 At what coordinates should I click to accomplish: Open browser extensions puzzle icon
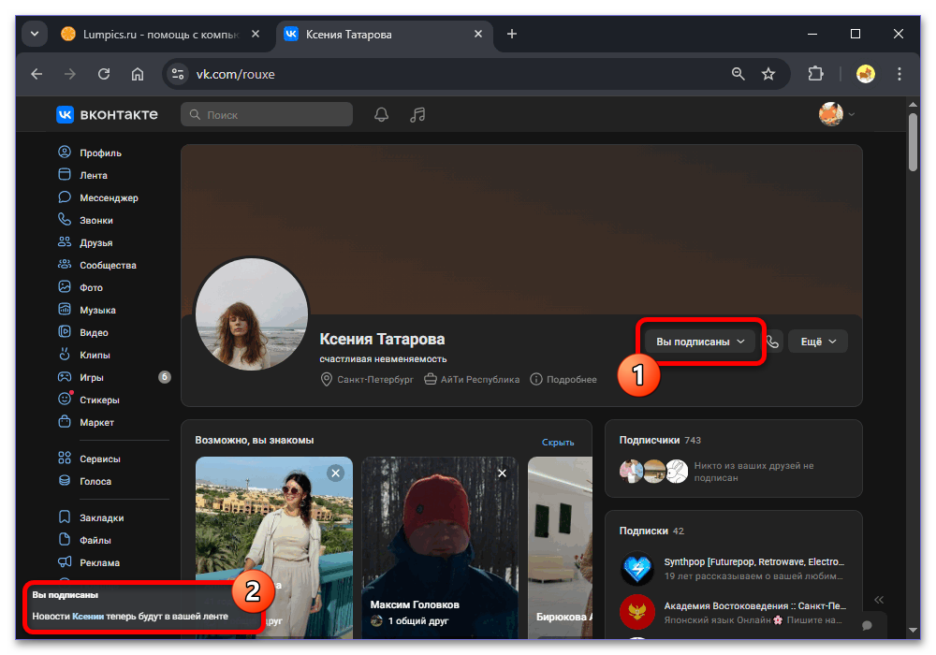pyautogui.click(x=815, y=74)
